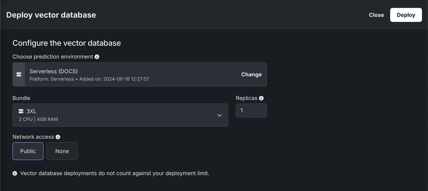Select Public network access

[x=28, y=151]
